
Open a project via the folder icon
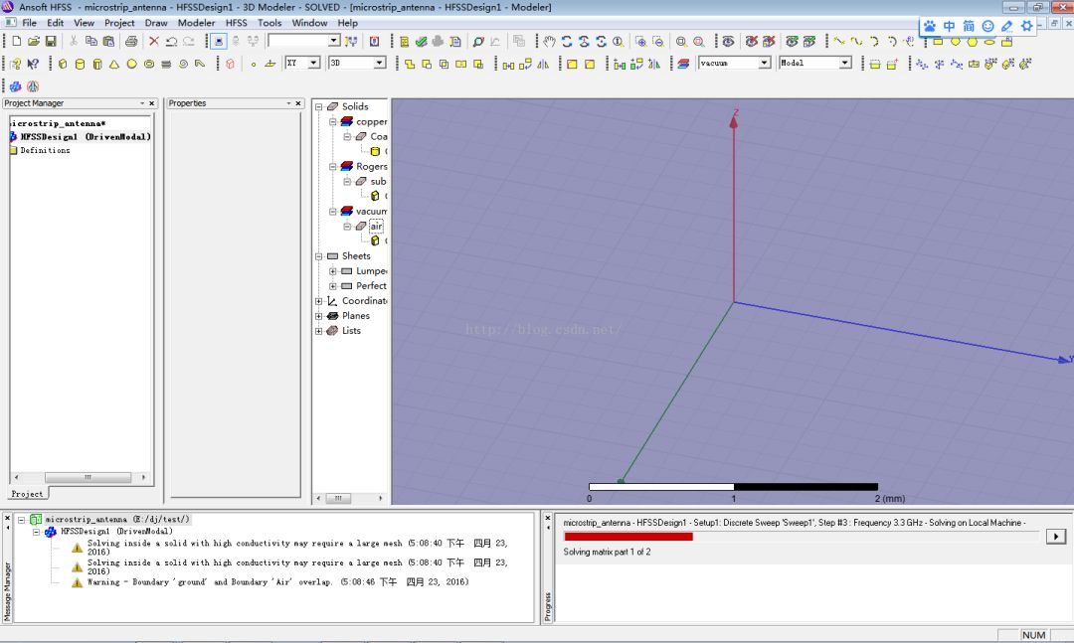tap(34, 41)
